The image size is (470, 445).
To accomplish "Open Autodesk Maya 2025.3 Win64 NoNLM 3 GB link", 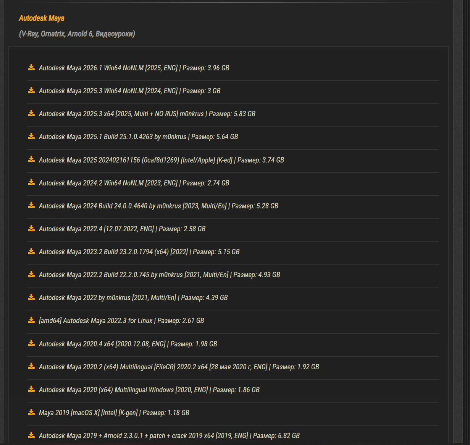I will (130, 91).
